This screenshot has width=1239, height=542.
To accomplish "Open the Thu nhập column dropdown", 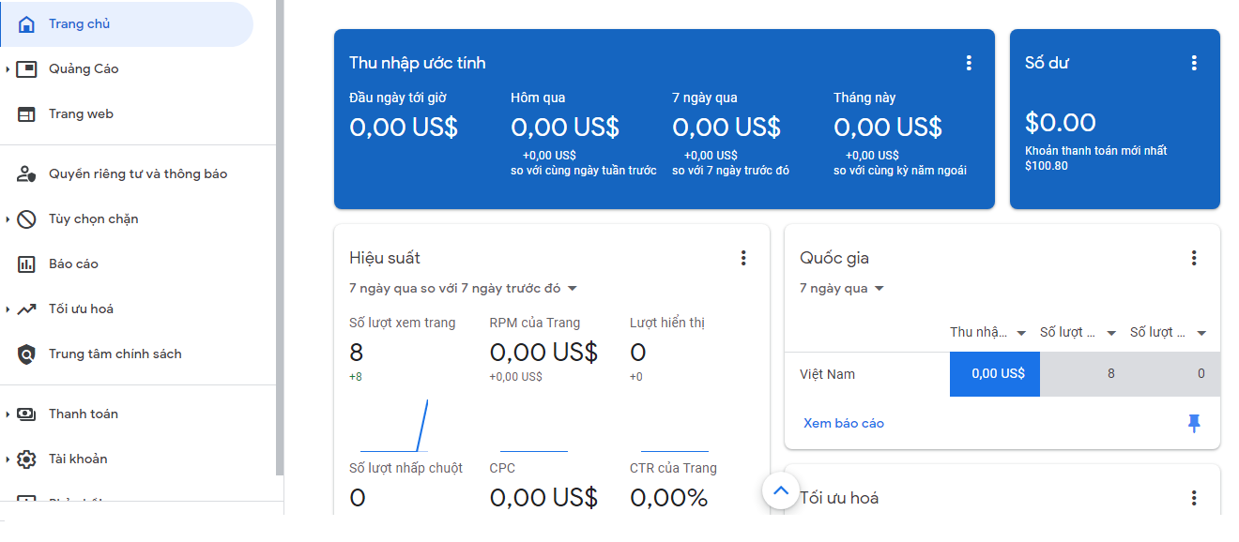I will click(1022, 333).
